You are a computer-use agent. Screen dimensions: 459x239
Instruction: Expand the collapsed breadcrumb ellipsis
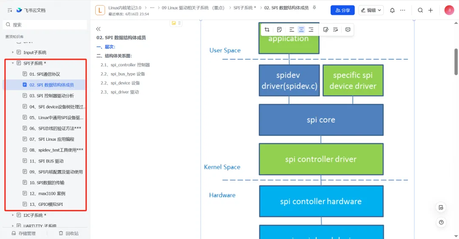click(152, 8)
